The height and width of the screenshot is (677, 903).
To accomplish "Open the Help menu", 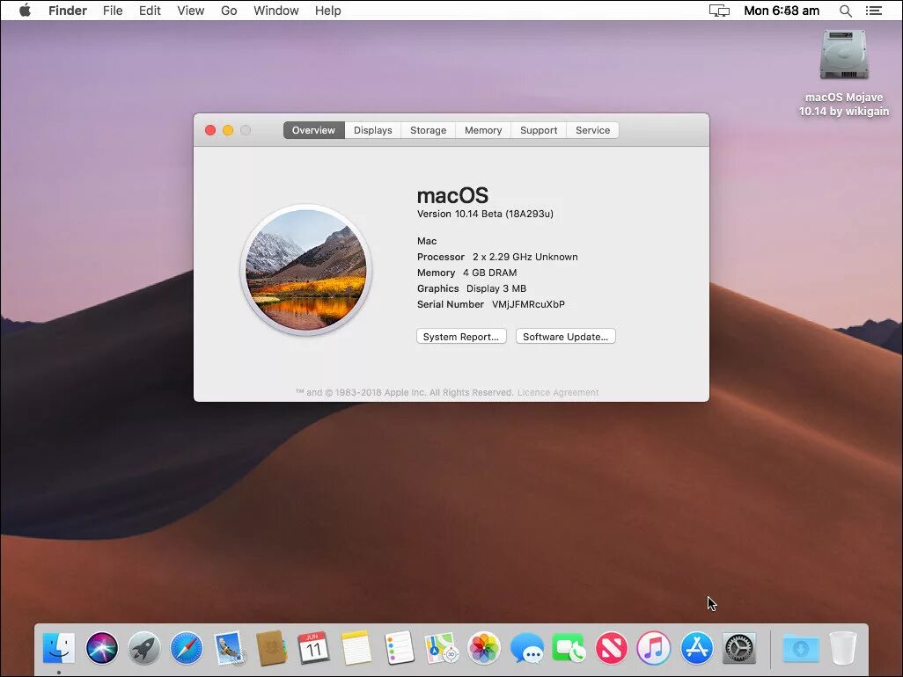I will [327, 11].
